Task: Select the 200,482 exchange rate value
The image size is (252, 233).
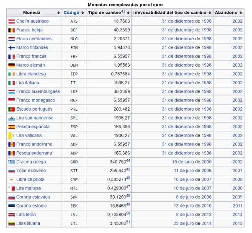Action: (x=122, y=109)
